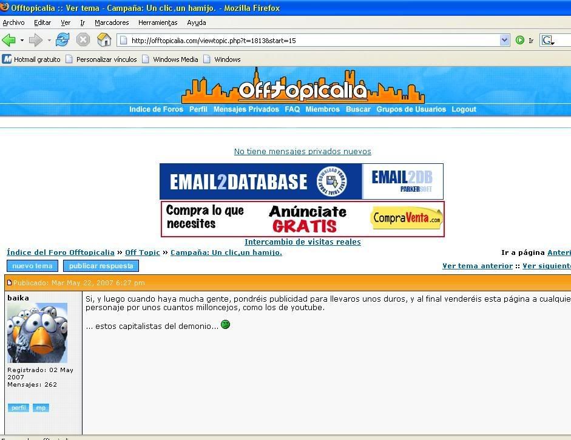
Task: Open the Marcadores menu
Action: tap(112, 22)
